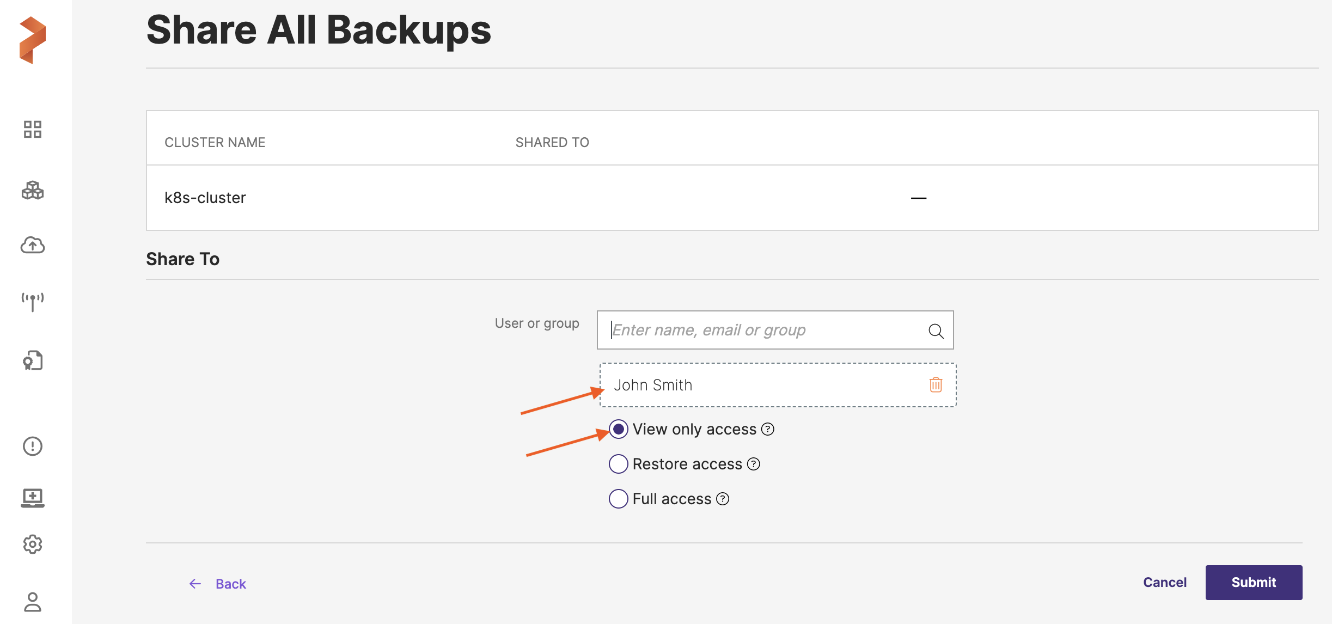Click the Portworx logo icon
The image size is (1332, 624).
click(x=33, y=40)
